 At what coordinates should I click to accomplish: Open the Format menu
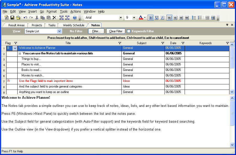[x=52, y=12]
